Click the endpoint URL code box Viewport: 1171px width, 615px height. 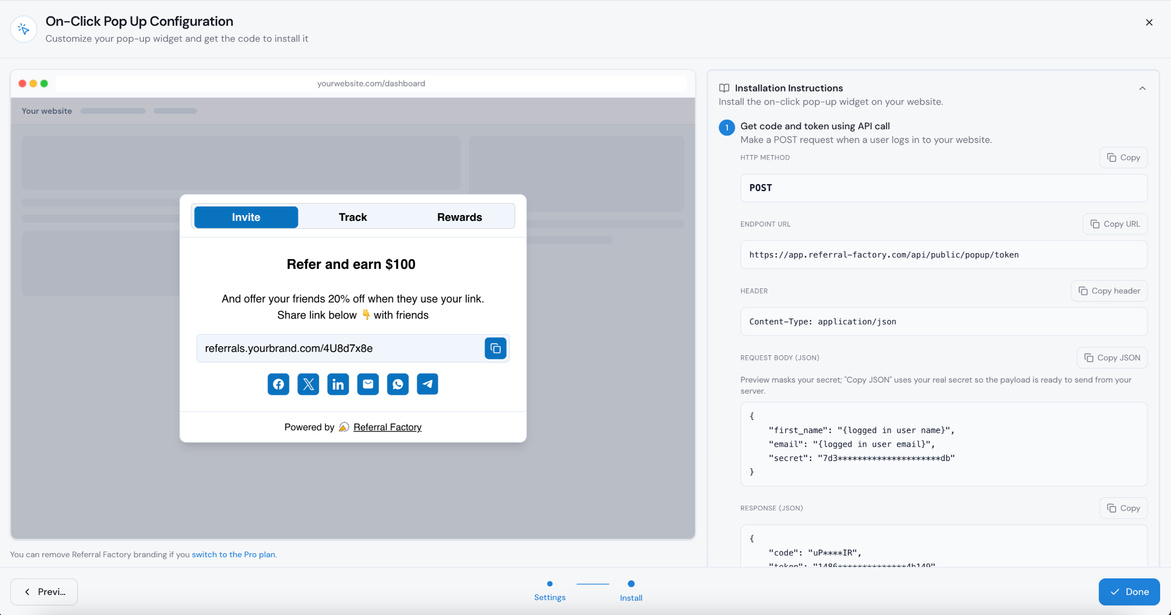coord(943,255)
